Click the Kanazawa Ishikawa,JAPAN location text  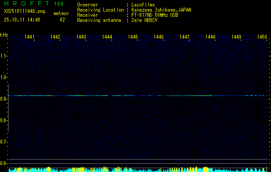tap(162, 10)
